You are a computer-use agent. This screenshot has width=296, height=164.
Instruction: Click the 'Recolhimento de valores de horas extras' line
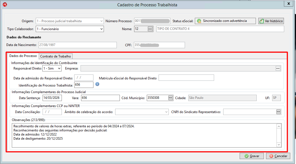point(74,126)
